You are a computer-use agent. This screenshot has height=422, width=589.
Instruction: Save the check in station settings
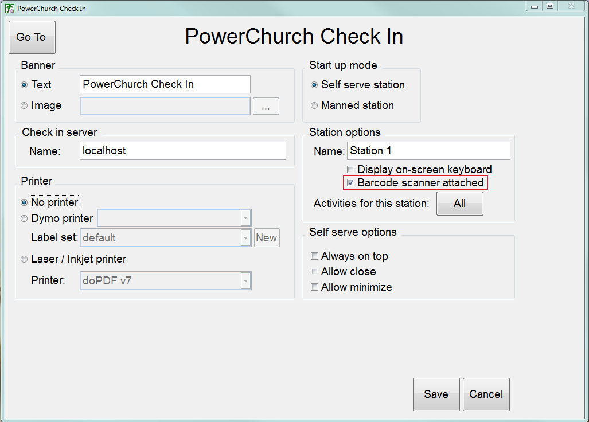[436, 394]
